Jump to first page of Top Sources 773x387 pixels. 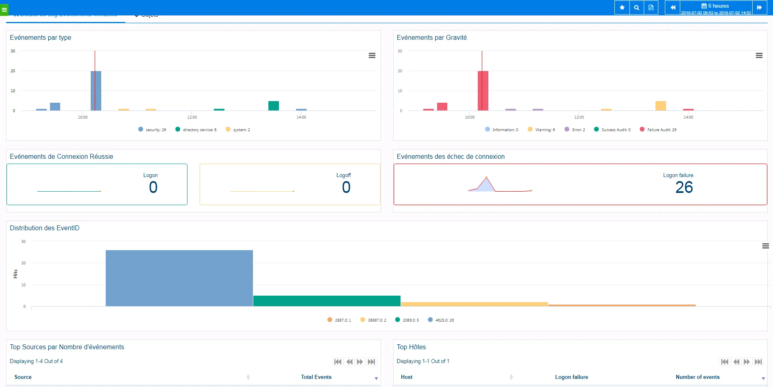coord(338,362)
